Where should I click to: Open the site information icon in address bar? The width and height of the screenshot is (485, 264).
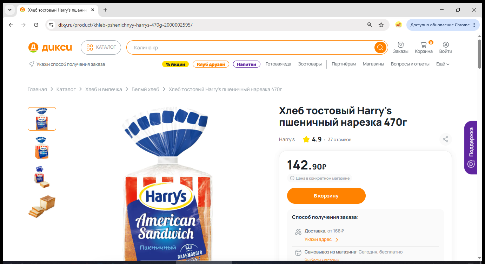point(51,25)
